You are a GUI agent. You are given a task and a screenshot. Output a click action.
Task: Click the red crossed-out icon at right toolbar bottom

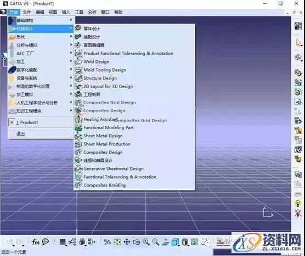click(x=298, y=213)
